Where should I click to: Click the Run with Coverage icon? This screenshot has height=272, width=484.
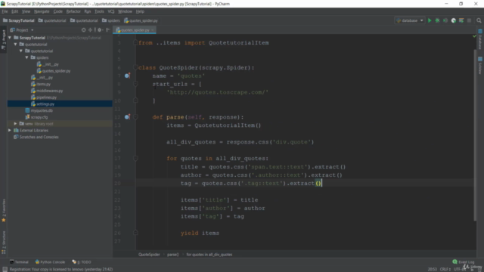click(x=445, y=20)
